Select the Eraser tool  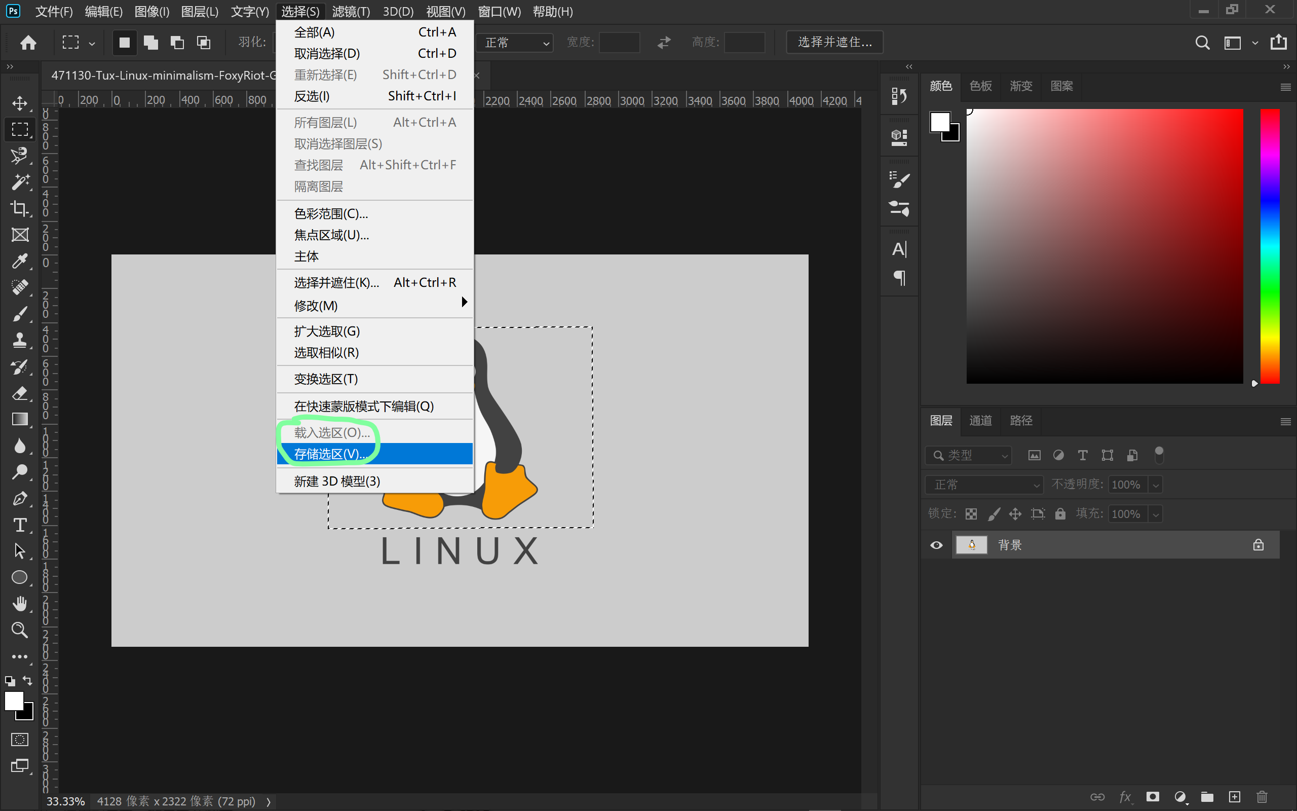click(20, 393)
